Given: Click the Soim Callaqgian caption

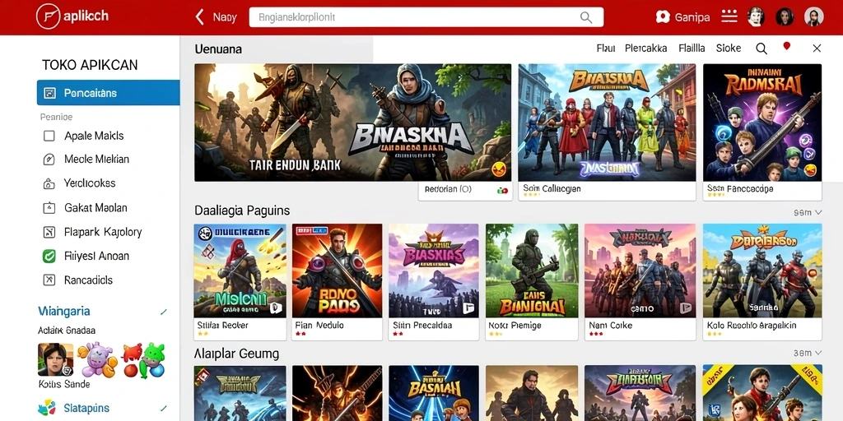Looking at the screenshot, I should (x=552, y=189).
